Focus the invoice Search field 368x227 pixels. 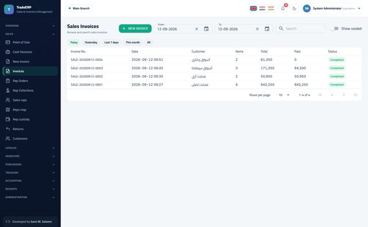pyautogui.click(x=301, y=29)
